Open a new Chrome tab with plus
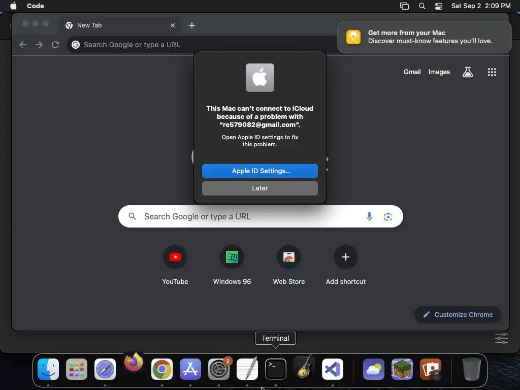The image size is (520, 390). (x=191, y=25)
